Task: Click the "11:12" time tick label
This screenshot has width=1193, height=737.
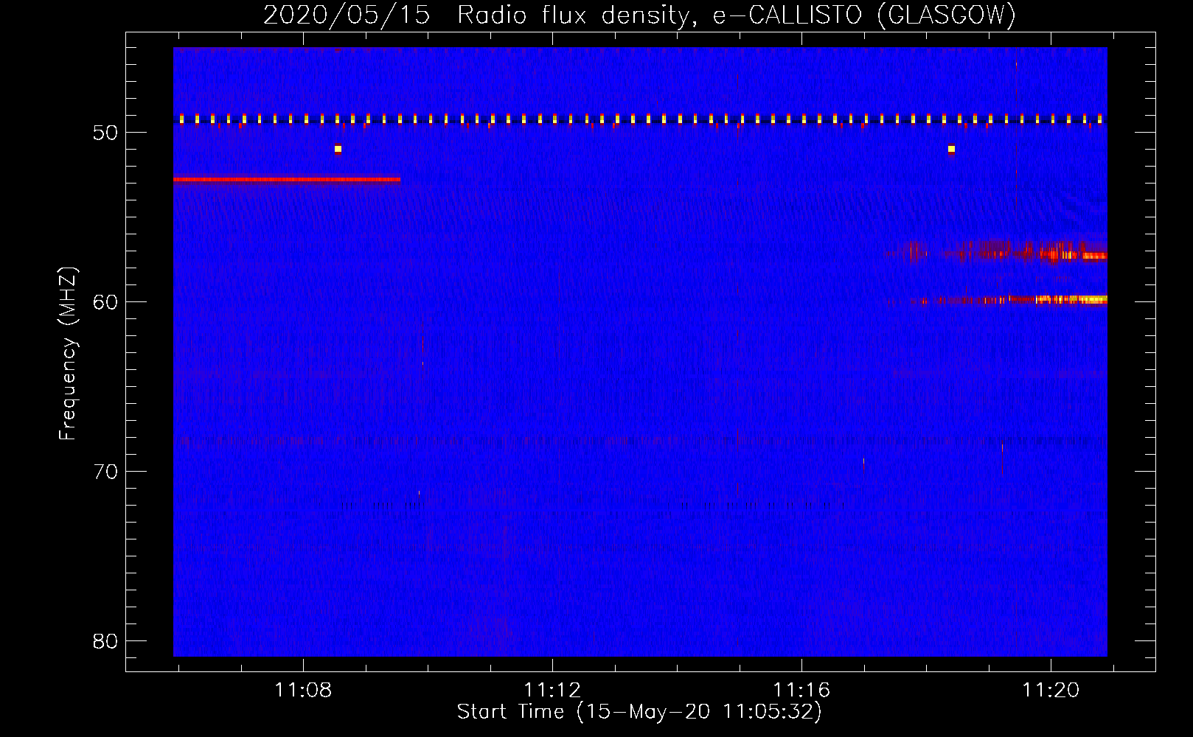Action: 552,690
